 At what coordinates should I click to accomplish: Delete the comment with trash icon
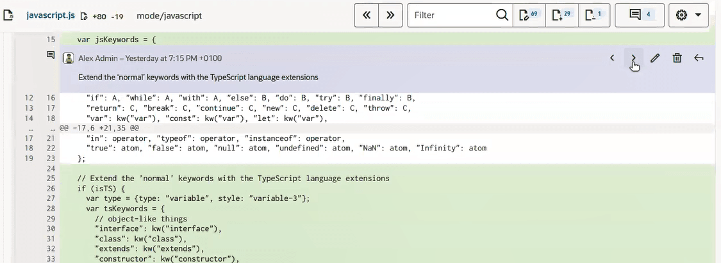pyautogui.click(x=677, y=58)
